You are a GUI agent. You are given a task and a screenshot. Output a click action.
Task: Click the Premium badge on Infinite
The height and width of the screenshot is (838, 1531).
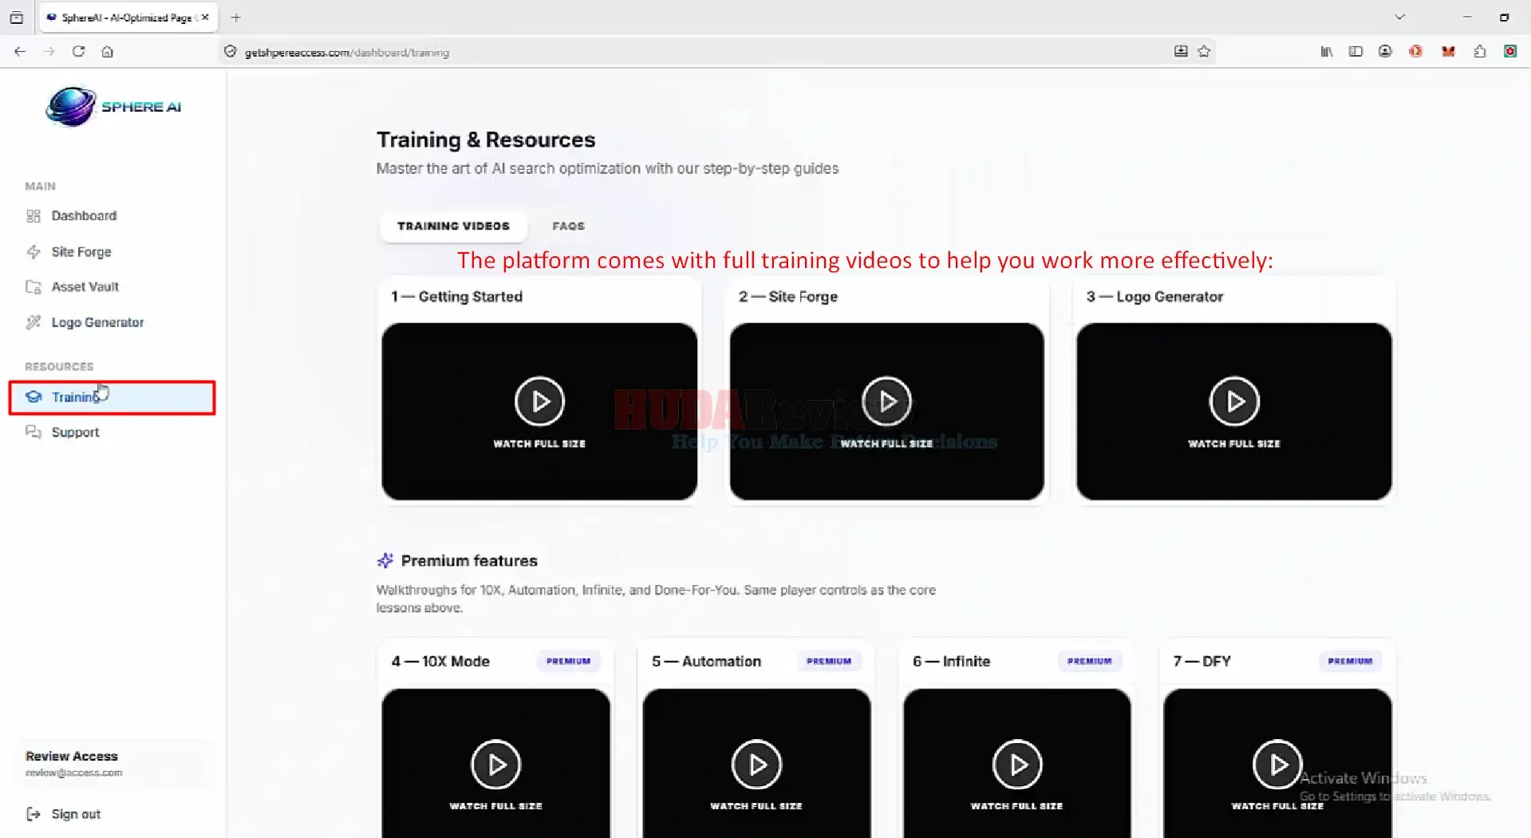(1090, 661)
